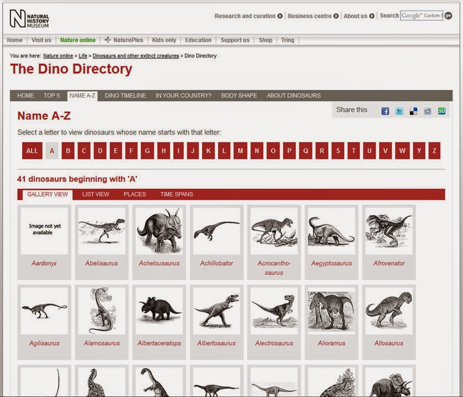This screenshot has width=463, height=397.
Task: Expand the Research and curation menu
Action: coord(248,16)
